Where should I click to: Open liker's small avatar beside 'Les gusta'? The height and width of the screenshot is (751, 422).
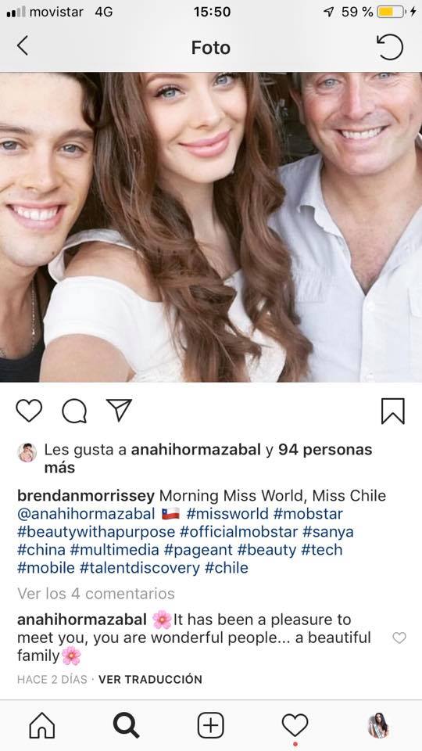[27, 452]
